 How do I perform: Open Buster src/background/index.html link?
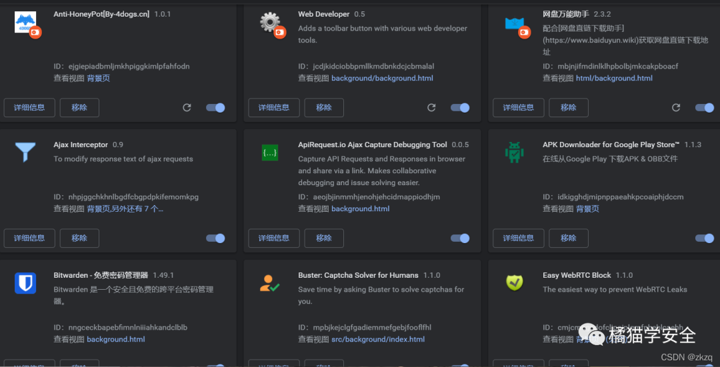point(378,340)
